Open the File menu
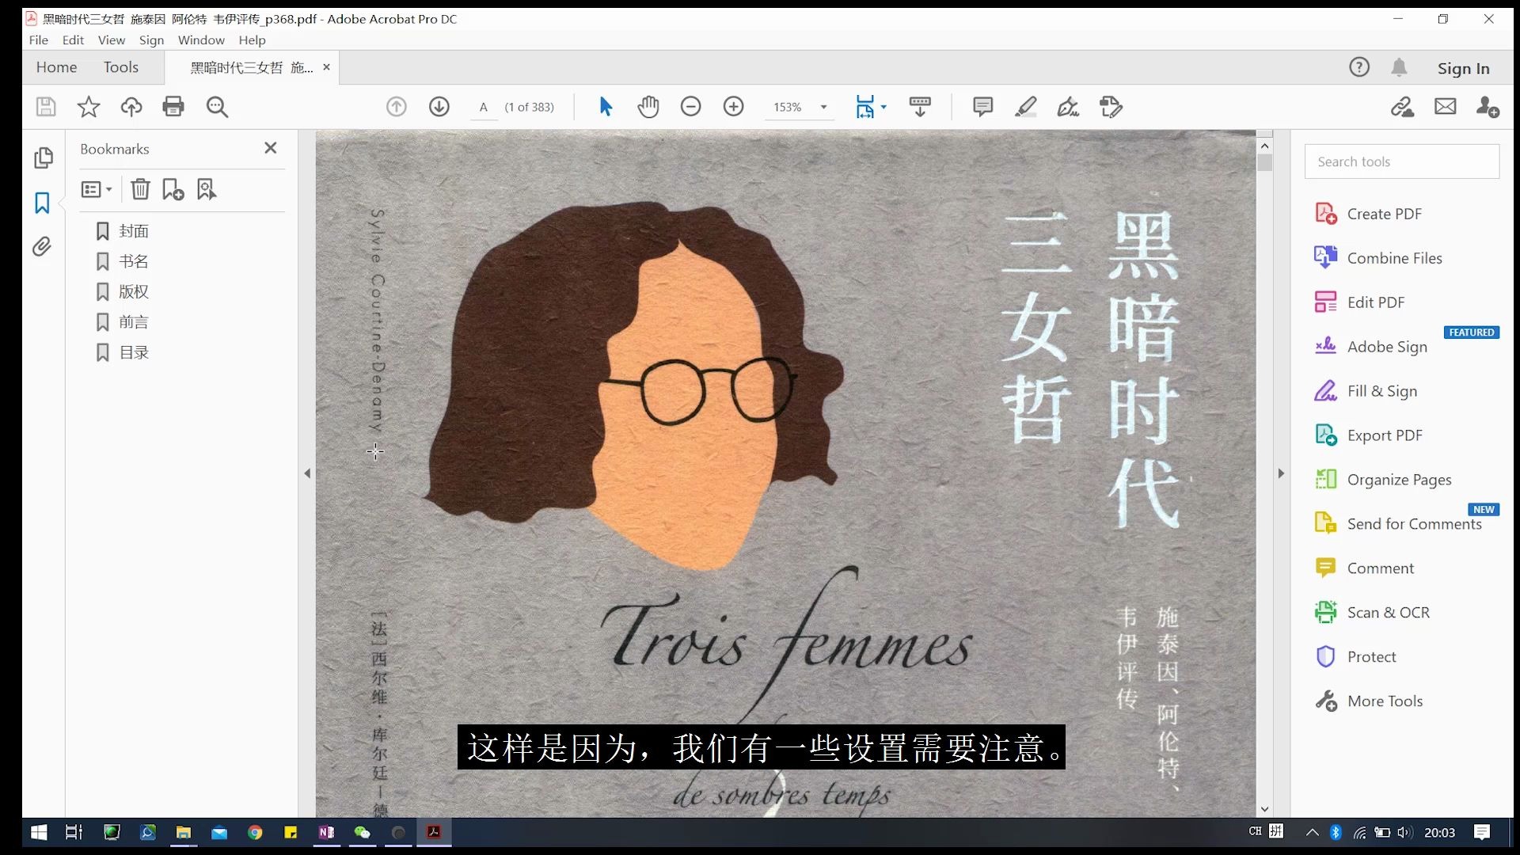Screen dimensions: 1520x855 [x=38, y=40]
